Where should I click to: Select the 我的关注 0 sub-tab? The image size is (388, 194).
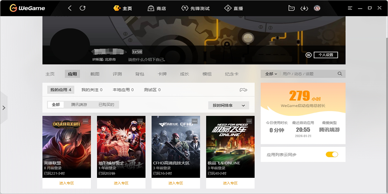pyautogui.click(x=92, y=90)
